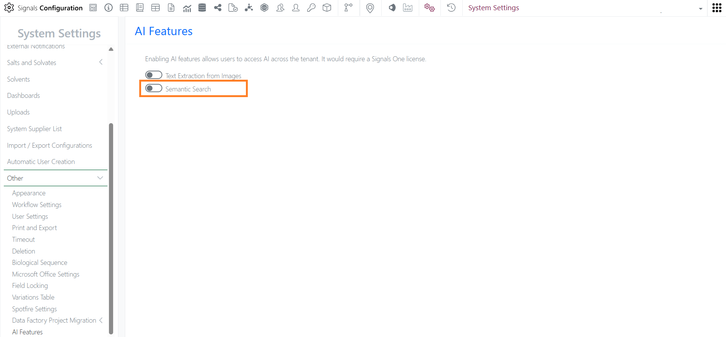The image size is (726, 337).
Task: Collapse the Other section chevron
Action: point(100,178)
